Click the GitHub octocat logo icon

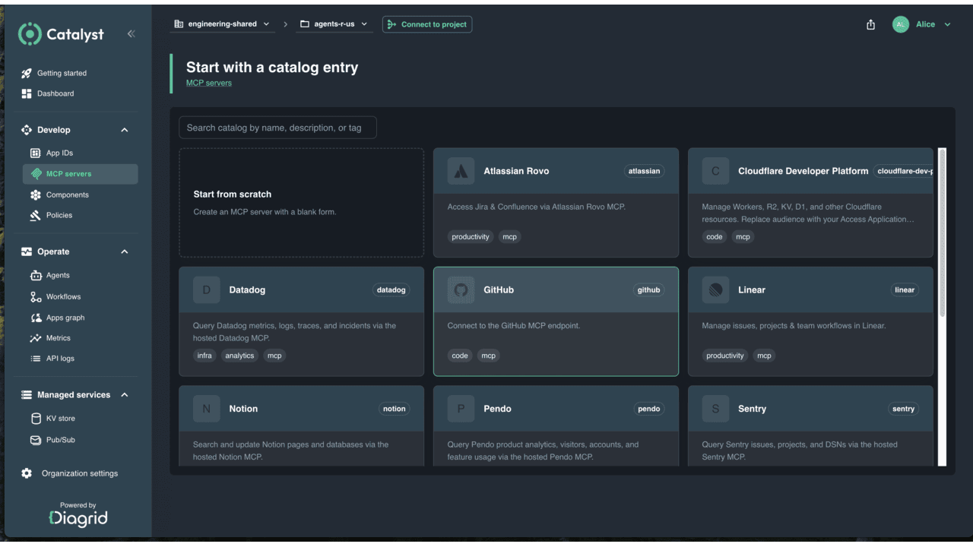pyautogui.click(x=461, y=289)
